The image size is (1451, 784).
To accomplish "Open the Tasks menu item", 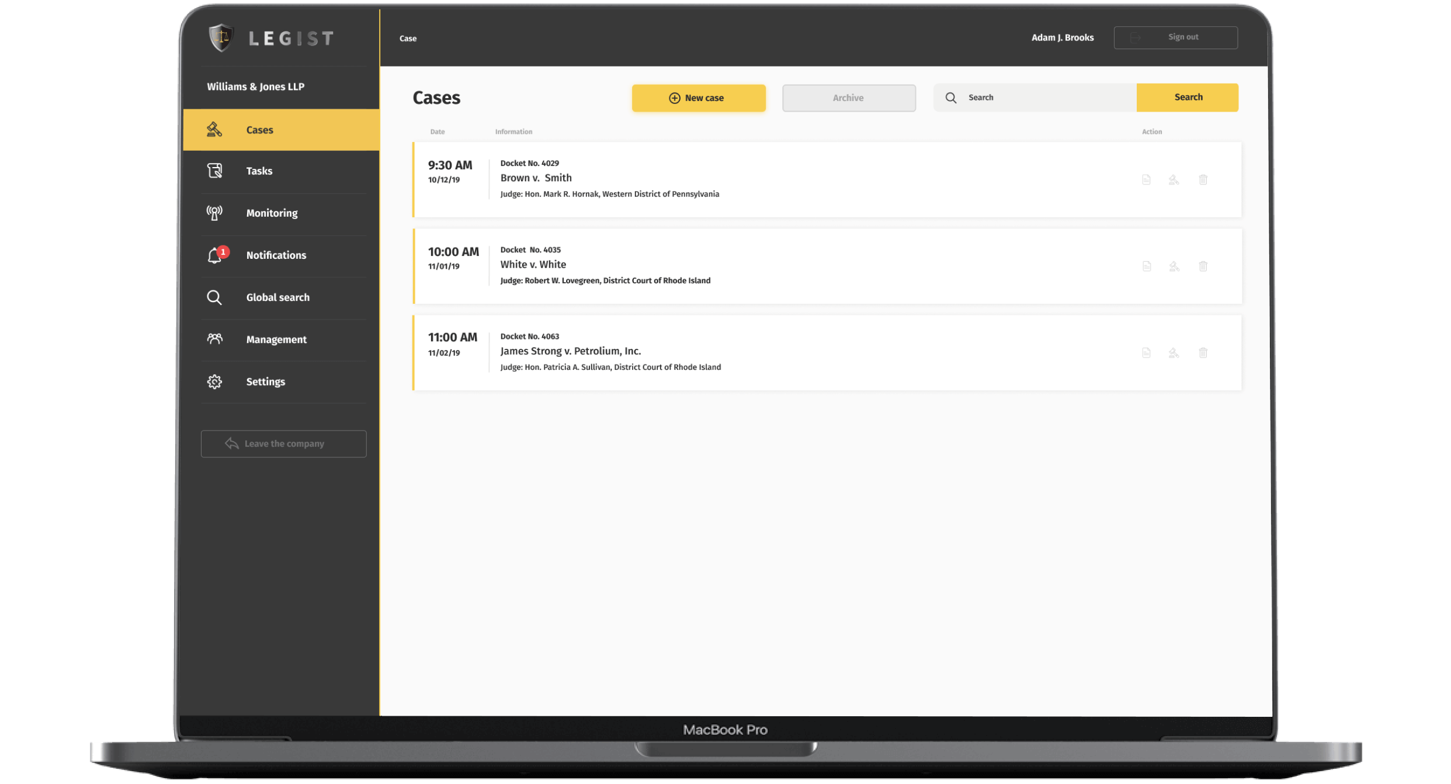I will point(281,171).
